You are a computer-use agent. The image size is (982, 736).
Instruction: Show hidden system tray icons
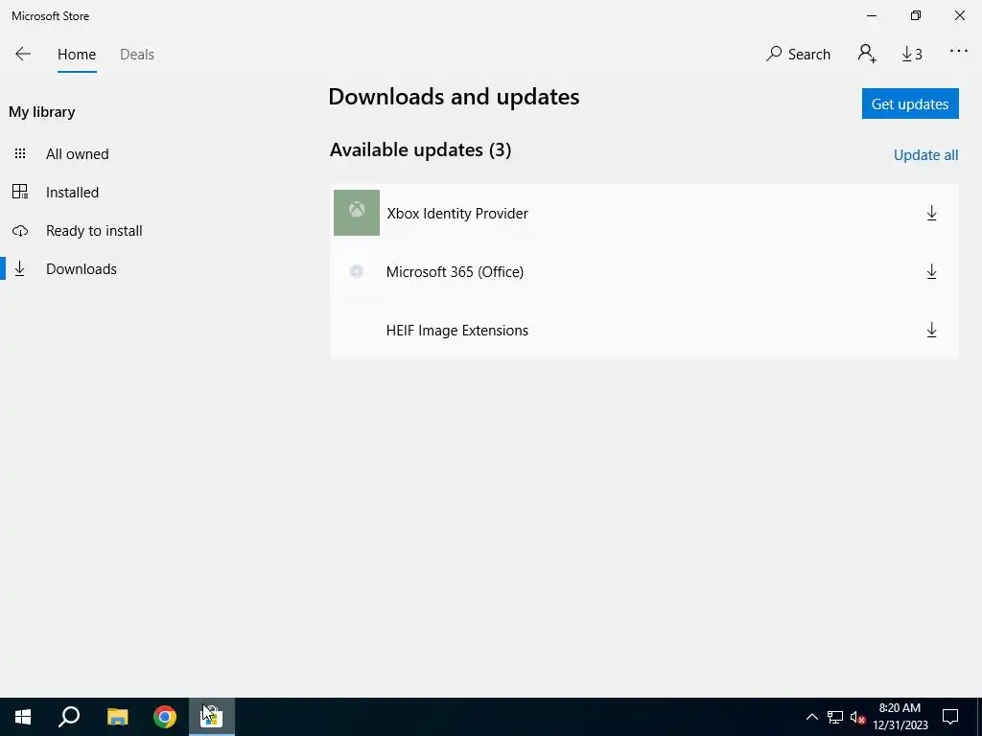(x=811, y=717)
